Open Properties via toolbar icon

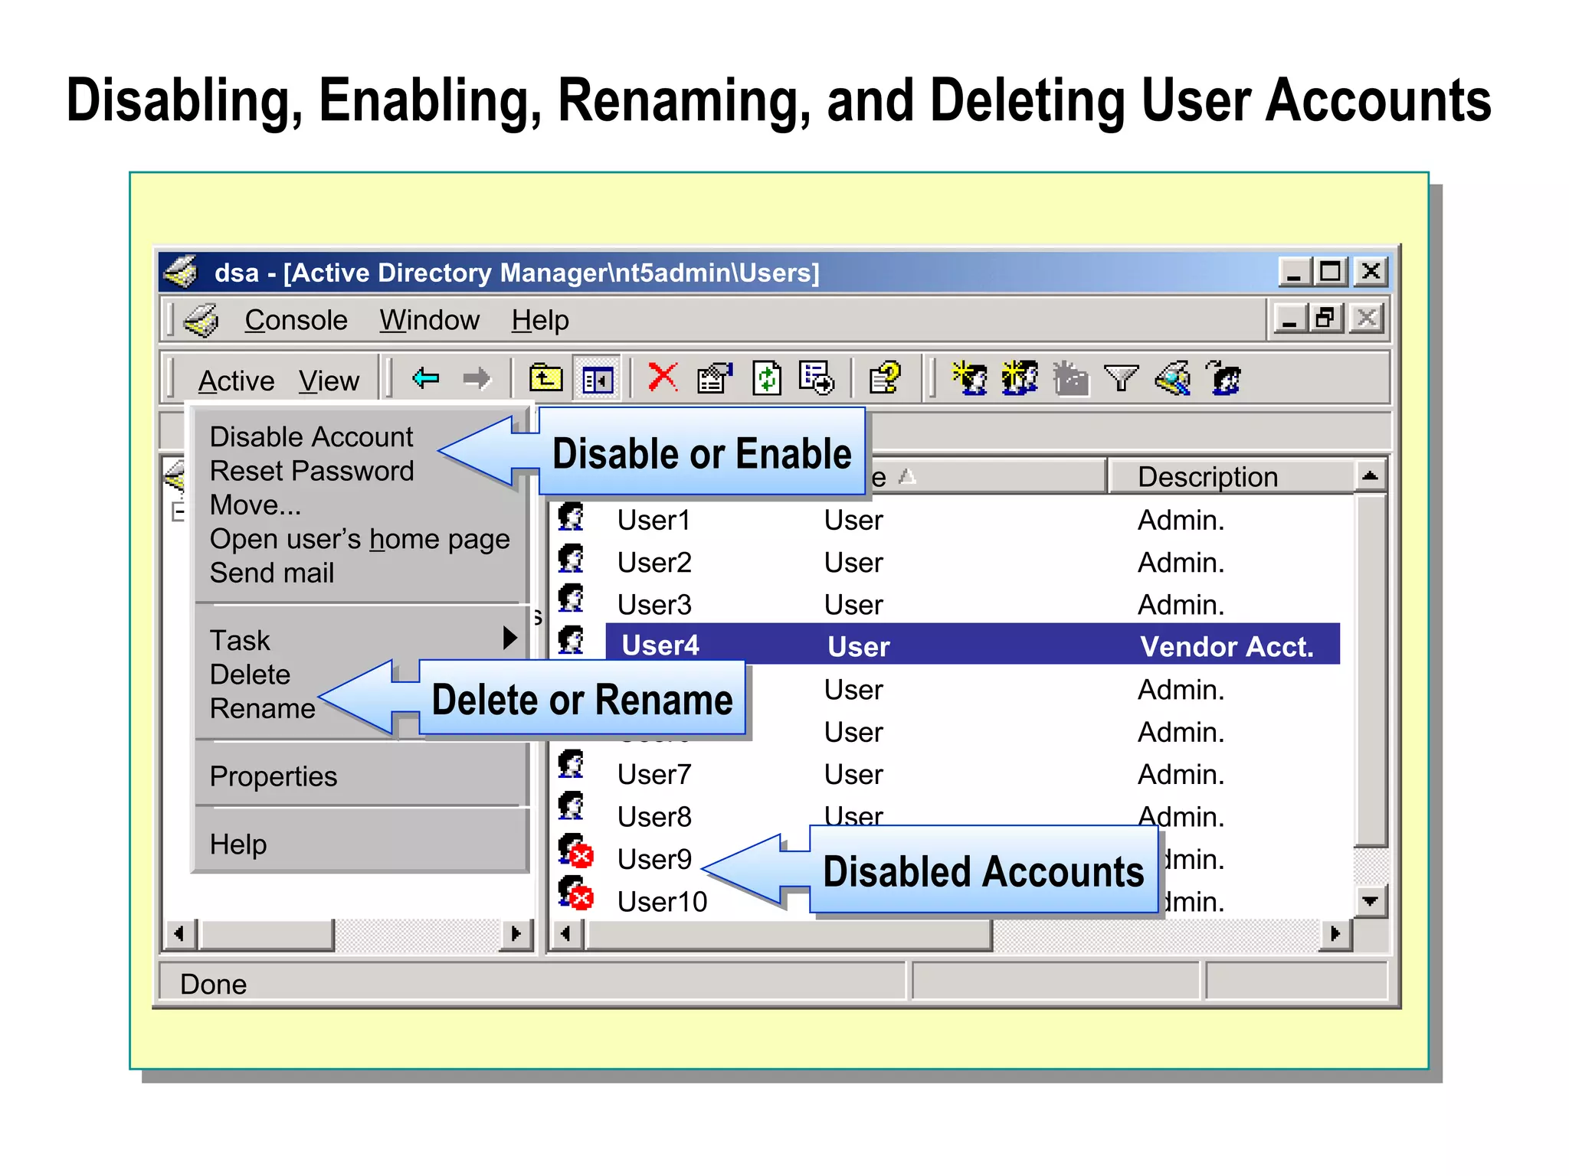pyautogui.click(x=715, y=378)
